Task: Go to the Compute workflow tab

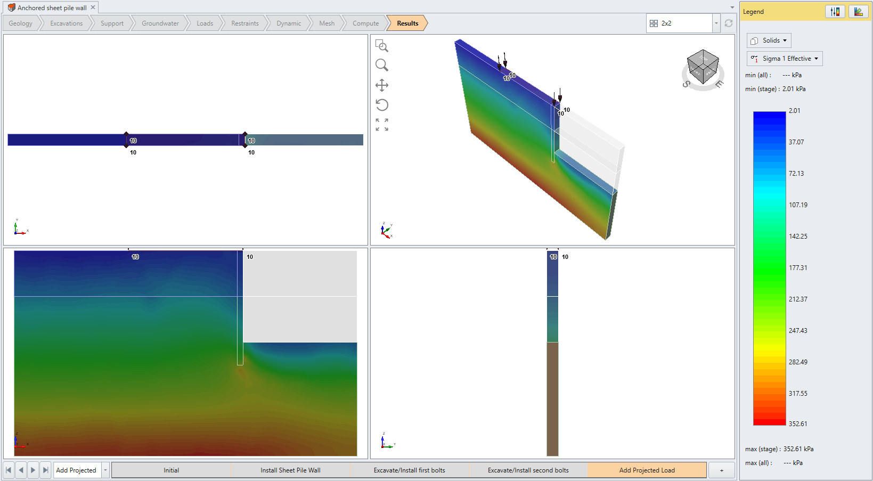Action: (x=366, y=23)
